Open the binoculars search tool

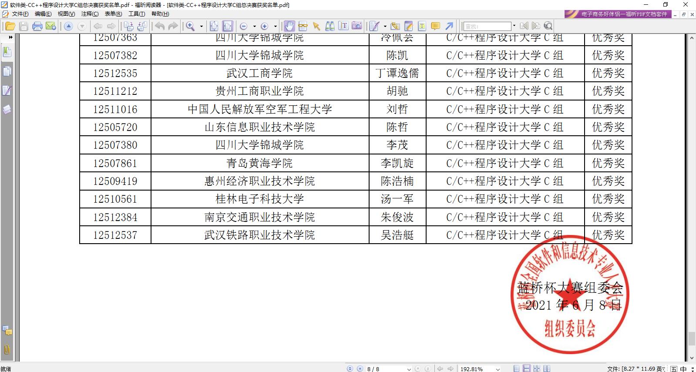[330, 26]
